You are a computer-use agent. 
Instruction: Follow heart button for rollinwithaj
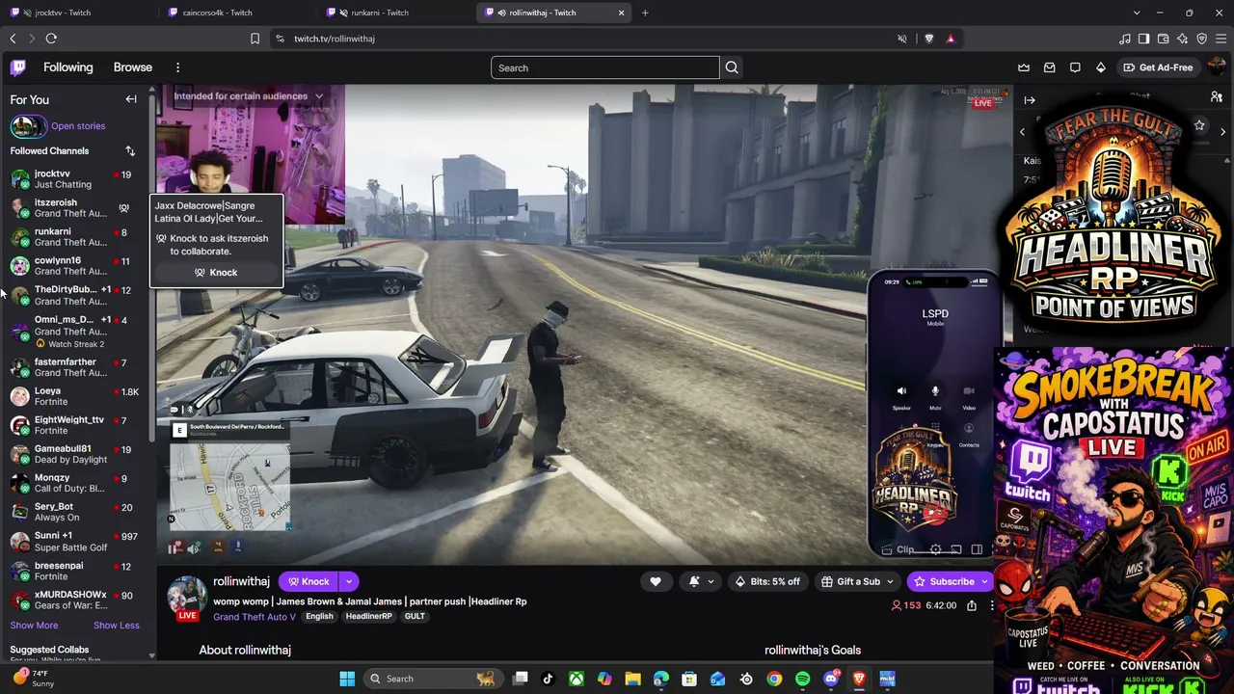pos(656,581)
